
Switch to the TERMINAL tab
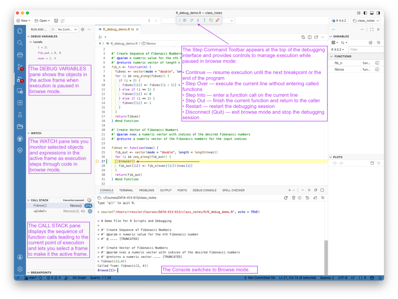pyautogui.click(x=126, y=190)
